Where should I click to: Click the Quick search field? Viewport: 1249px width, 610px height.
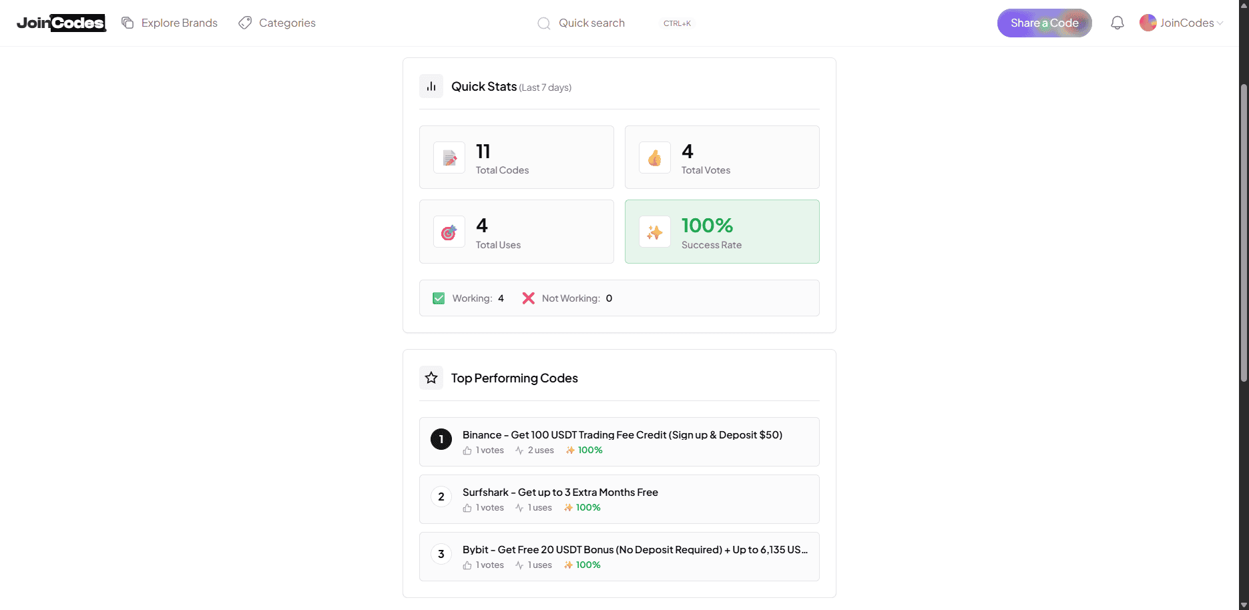(x=591, y=23)
